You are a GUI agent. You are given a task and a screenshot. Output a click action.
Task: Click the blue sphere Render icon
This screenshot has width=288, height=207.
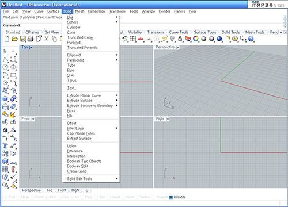point(219,39)
